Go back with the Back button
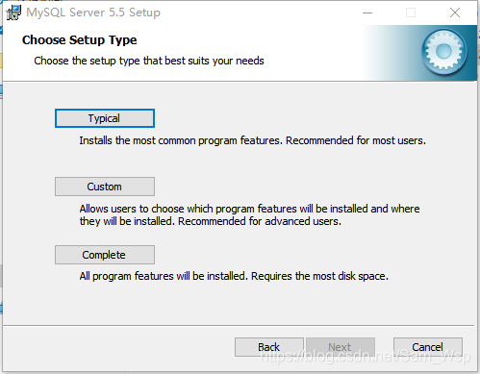Image resolution: width=480 pixels, height=374 pixels. (x=269, y=347)
